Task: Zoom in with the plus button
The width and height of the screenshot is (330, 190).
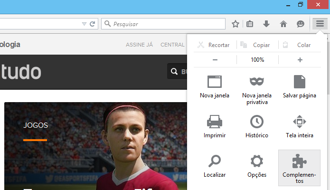Action: coord(300,60)
